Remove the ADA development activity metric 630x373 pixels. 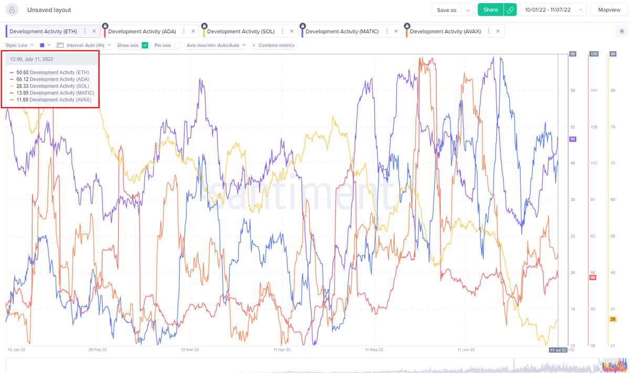(x=193, y=31)
